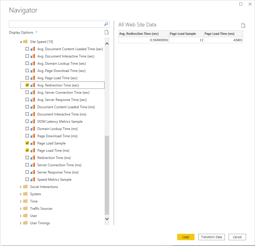Click the bar chart icon for Avg. Page Load Time (sec)
Viewport: 255px width, 246px height.
(x=33, y=78)
